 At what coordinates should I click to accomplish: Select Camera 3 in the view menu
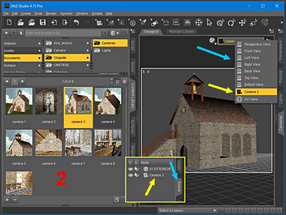pos(256,92)
